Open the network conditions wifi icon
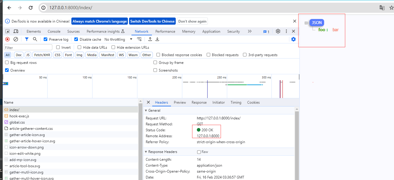 coord(139,39)
